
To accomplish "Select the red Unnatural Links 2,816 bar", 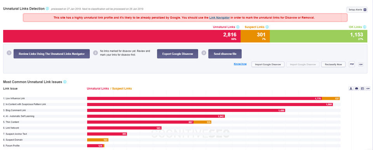I will pos(122,36).
